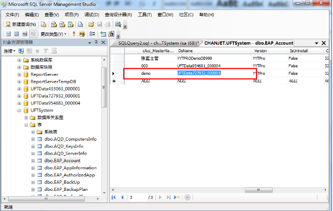
Task: Open the 编辑(E) menu
Action: pyautogui.click(x=32, y=15)
